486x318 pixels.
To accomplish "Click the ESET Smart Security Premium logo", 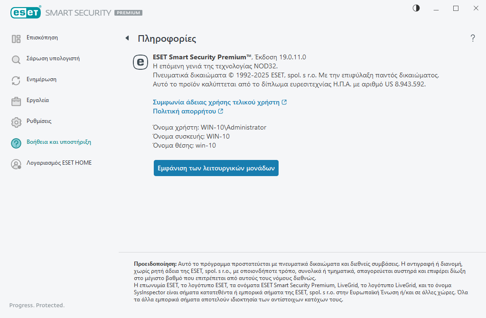I will pos(76,13).
